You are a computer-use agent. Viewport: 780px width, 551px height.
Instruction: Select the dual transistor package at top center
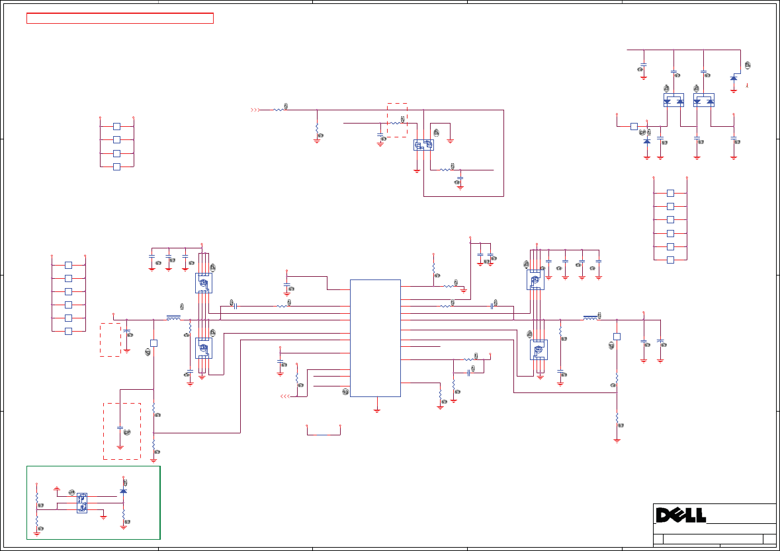(423, 145)
